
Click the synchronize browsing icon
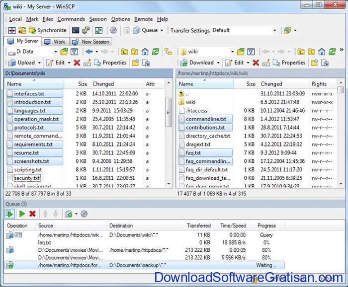pos(98,30)
